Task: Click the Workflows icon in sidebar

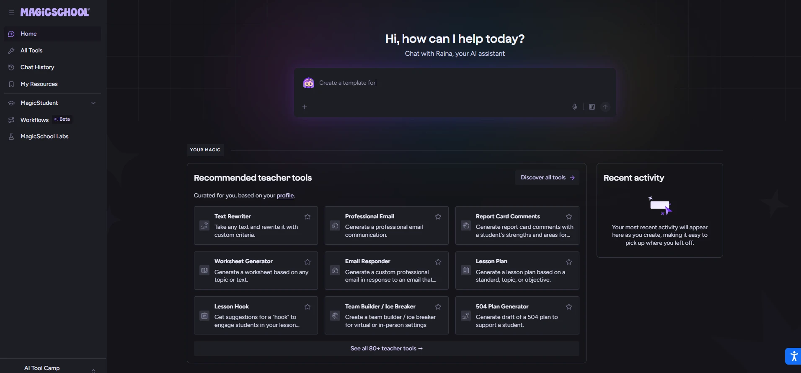Action: click(11, 120)
